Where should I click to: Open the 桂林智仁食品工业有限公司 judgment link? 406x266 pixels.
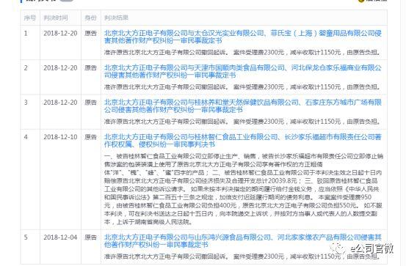(x=242, y=141)
